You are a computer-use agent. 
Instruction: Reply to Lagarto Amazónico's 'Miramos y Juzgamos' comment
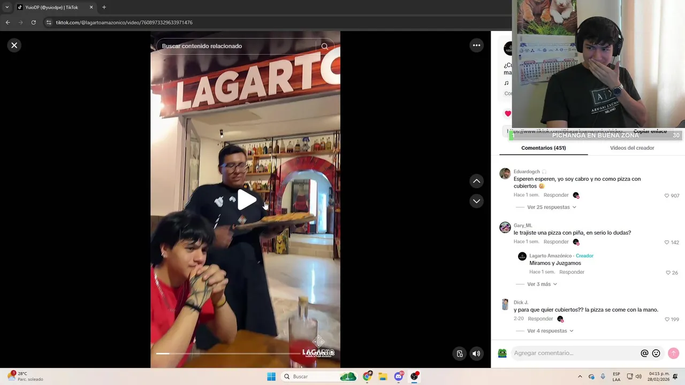(572, 272)
